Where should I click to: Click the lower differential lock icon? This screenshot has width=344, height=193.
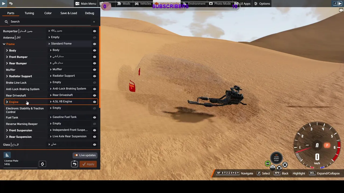tap(279, 168)
